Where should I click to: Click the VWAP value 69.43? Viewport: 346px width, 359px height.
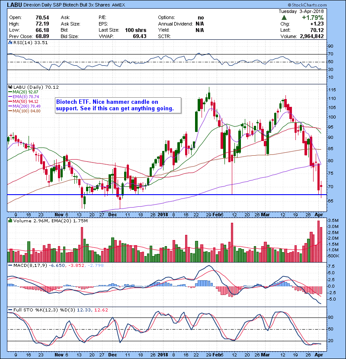[140, 36]
